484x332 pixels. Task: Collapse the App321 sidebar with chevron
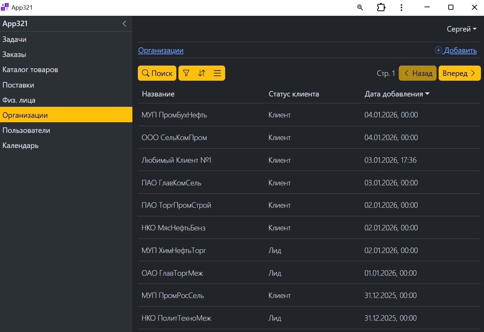point(124,24)
